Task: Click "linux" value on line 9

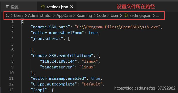Action: 87,67
